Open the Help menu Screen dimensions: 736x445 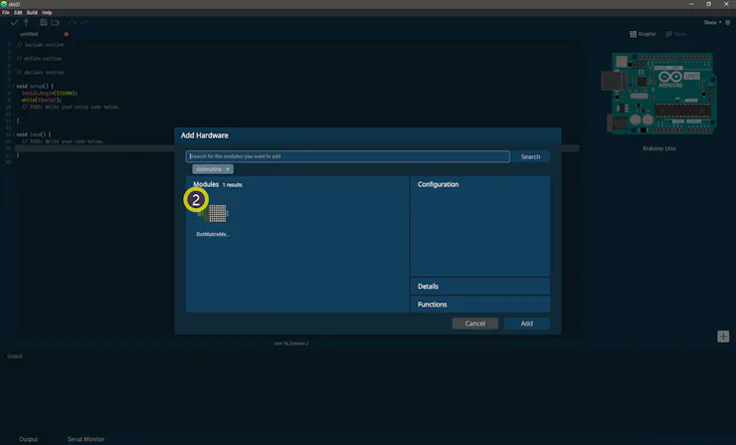tap(47, 12)
